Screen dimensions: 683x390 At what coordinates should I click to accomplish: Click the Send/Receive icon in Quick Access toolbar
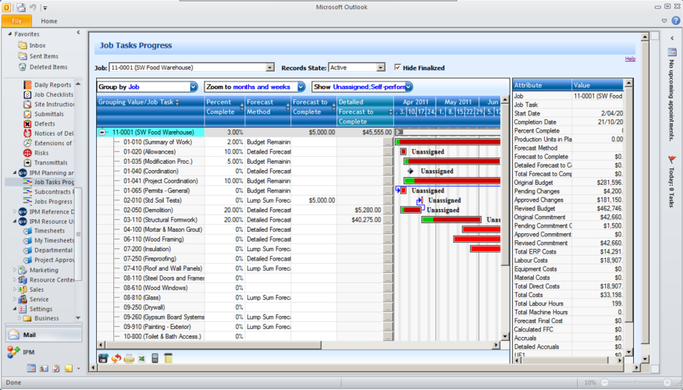point(20,7)
